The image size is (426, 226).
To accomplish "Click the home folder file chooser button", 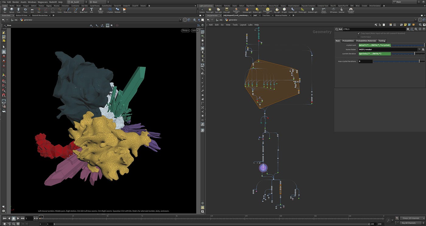I will [x=423, y=49].
